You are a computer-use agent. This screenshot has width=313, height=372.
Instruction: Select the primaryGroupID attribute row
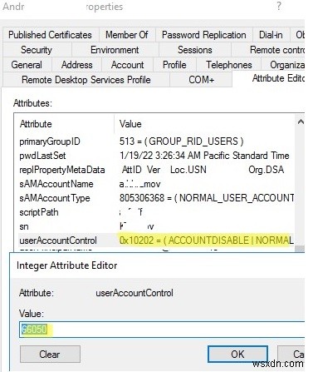pos(156,141)
